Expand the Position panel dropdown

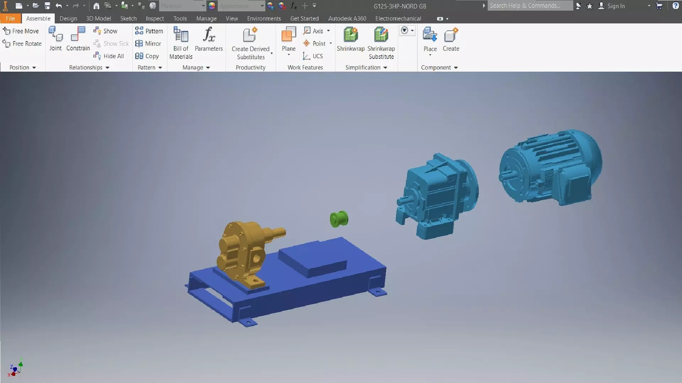click(34, 68)
